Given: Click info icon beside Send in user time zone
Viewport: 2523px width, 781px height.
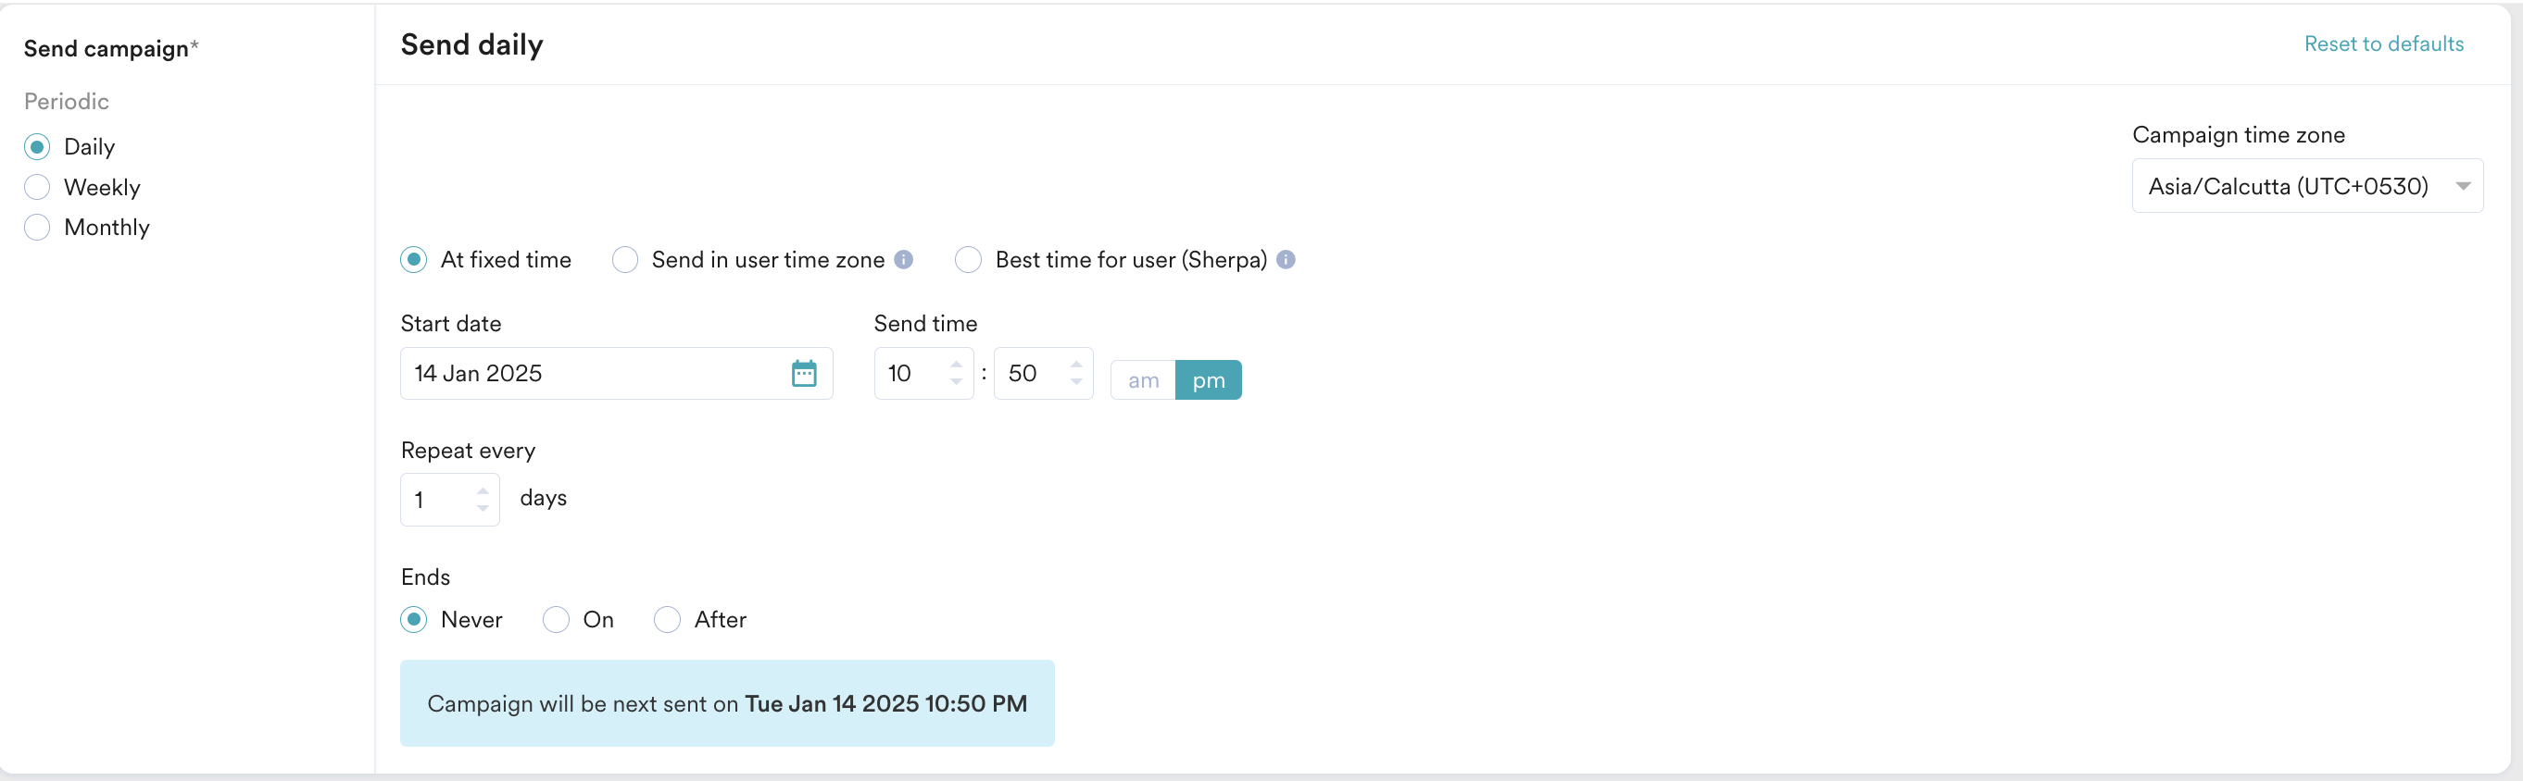Looking at the screenshot, I should 904,259.
